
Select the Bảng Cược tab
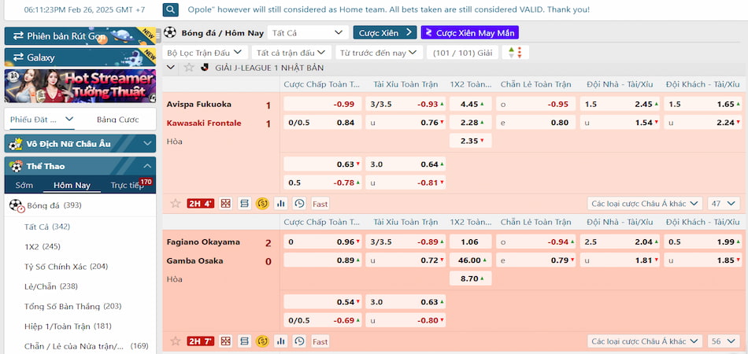point(117,120)
